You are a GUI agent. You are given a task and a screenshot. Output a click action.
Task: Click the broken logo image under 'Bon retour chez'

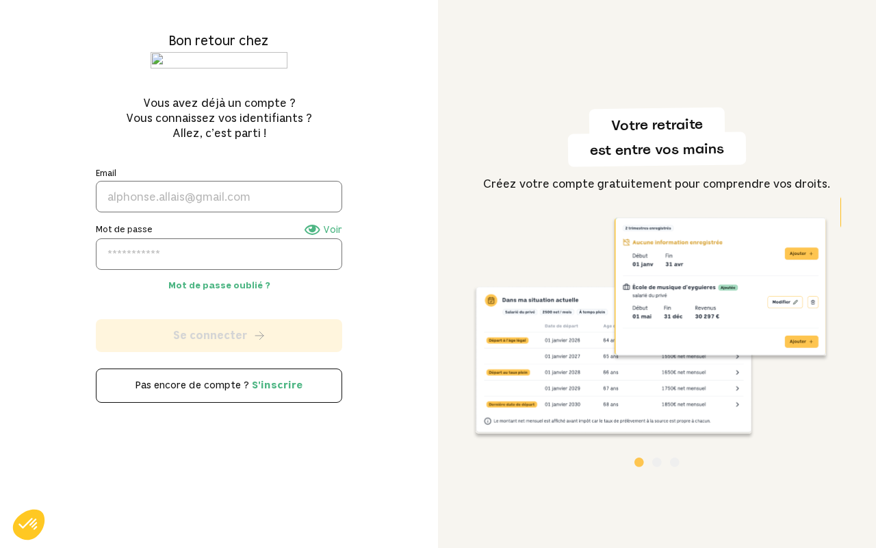[219, 60]
